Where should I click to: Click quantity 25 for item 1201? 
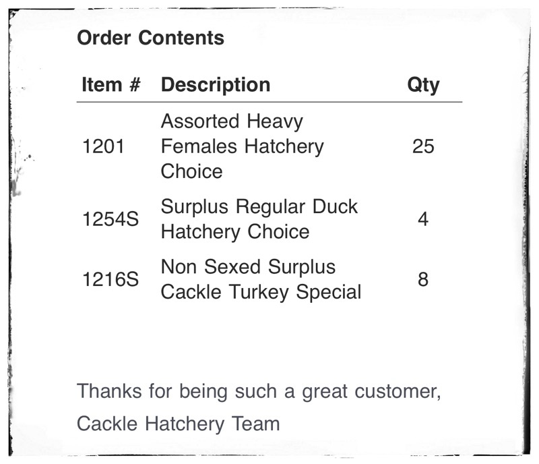click(x=423, y=146)
